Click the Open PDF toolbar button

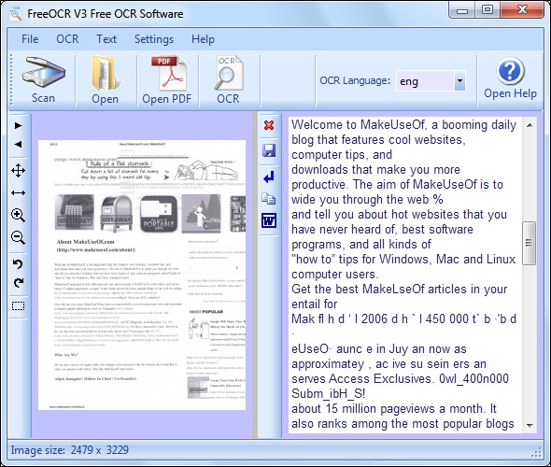click(167, 80)
